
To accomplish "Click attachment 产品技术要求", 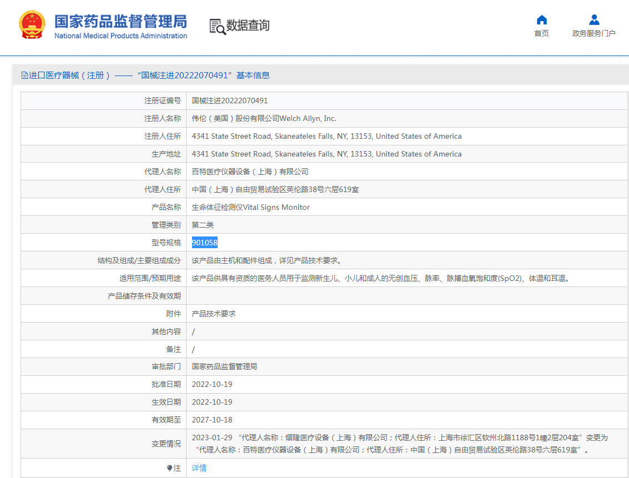I will [213, 314].
